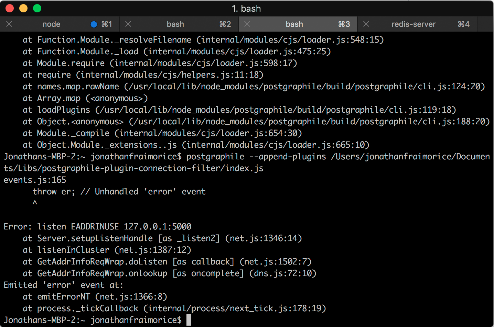Click the EADDRINUSE error message line
This screenshot has height=327, width=494.
[97, 226]
